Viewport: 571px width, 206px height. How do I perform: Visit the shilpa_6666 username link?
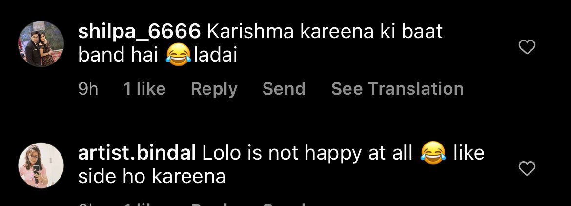(140, 32)
